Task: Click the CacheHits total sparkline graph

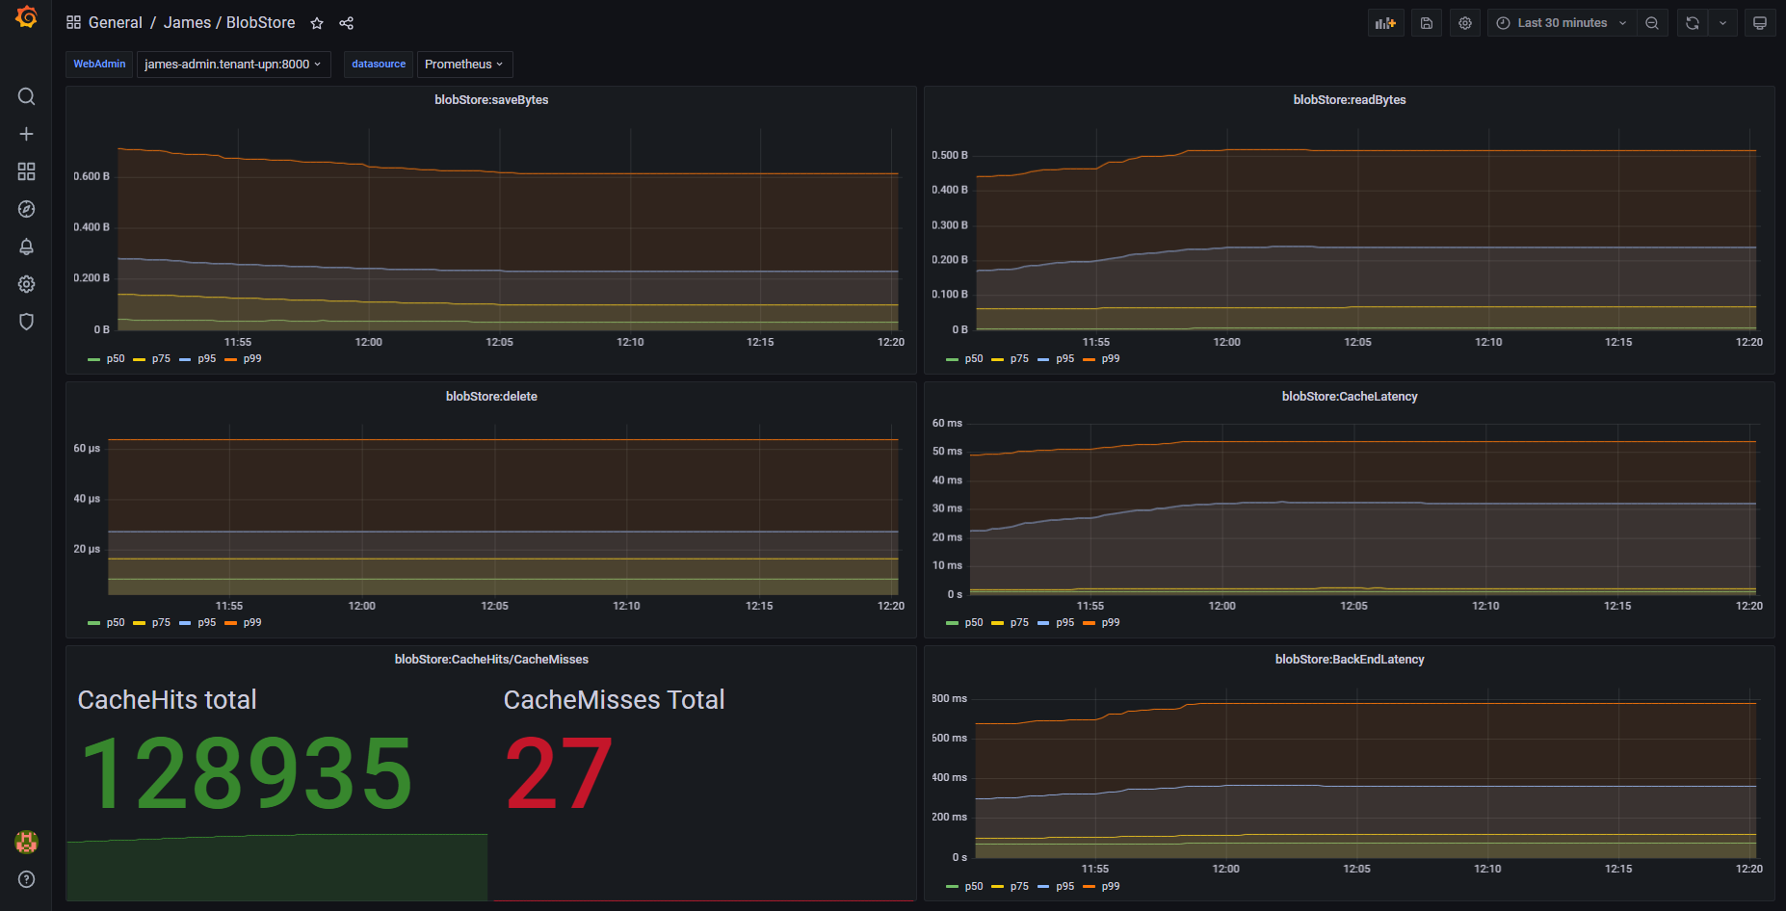Action: point(277,868)
